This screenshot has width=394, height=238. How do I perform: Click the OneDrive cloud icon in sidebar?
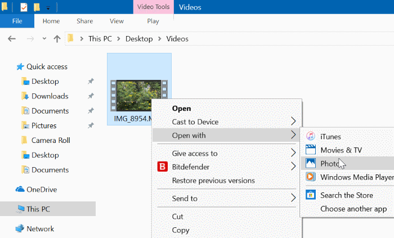pyautogui.click(x=20, y=190)
